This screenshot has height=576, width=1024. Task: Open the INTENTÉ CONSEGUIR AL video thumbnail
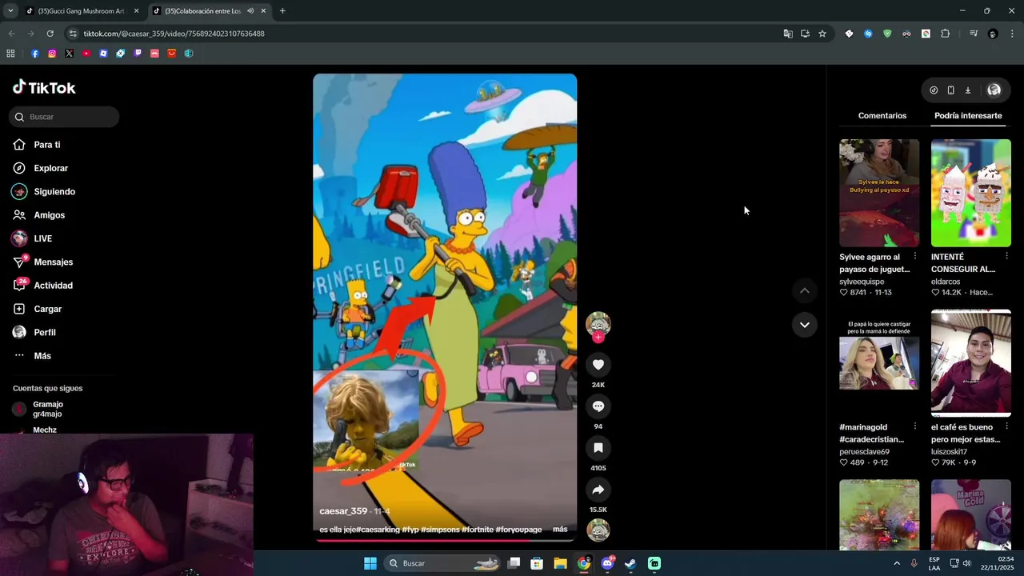click(971, 193)
